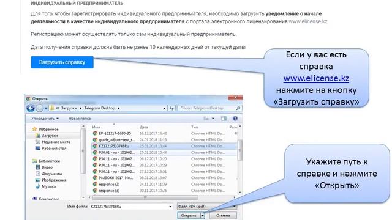Open the address bar previous locations dropdown
Screen dimensions: 392x220
click(x=164, y=108)
